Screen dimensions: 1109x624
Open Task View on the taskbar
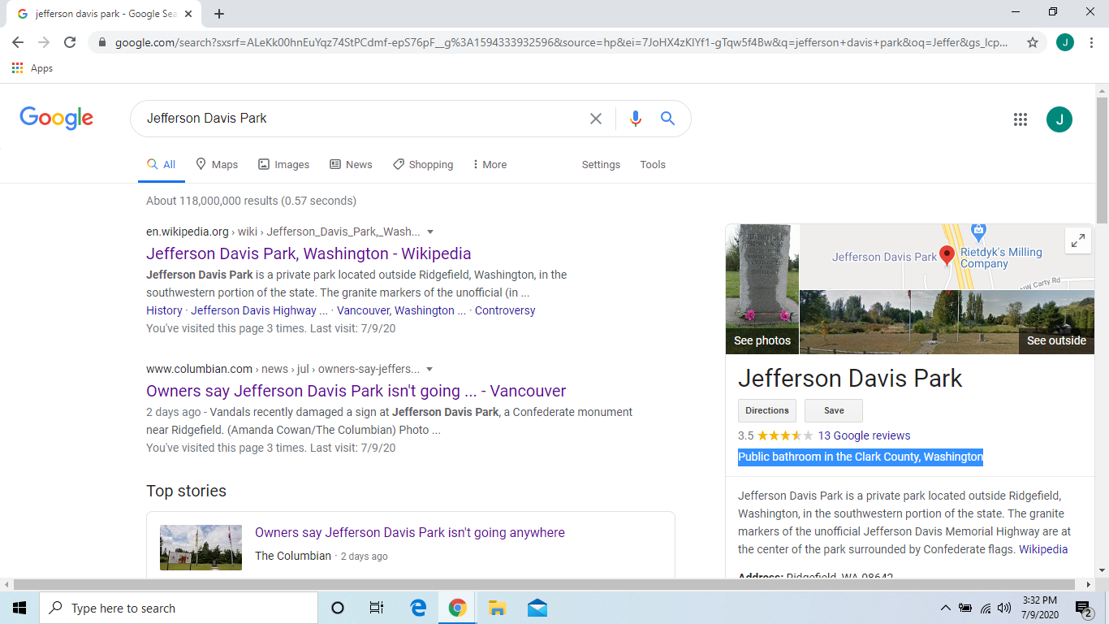click(377, 608)
